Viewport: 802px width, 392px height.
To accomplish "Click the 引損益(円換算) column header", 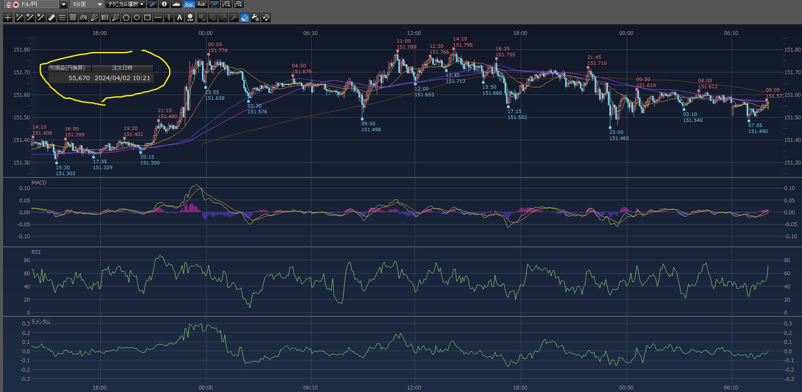I will tap(67, 68).
